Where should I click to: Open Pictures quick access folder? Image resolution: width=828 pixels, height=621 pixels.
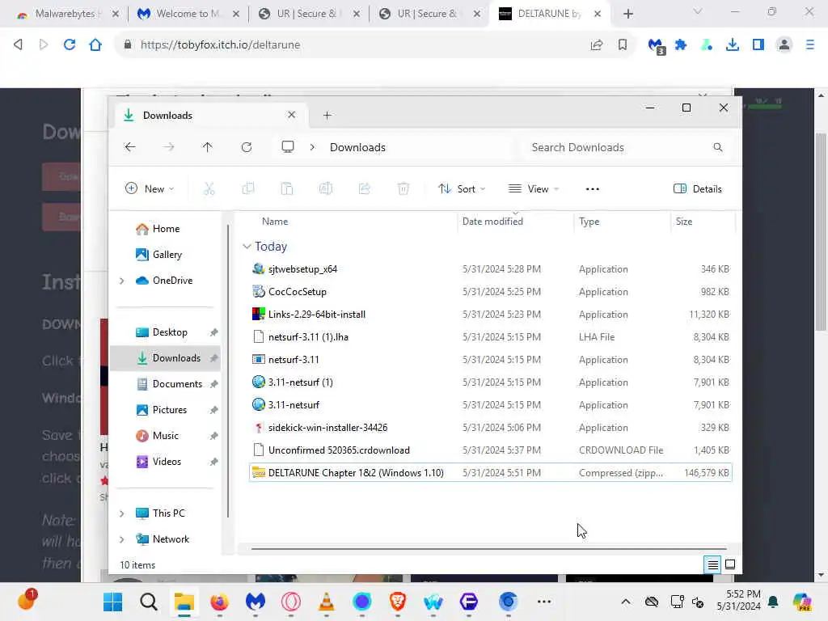click(170, 410)
